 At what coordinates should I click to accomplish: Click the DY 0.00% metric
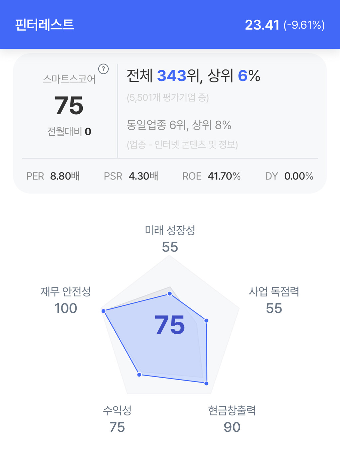pos(289,176)
